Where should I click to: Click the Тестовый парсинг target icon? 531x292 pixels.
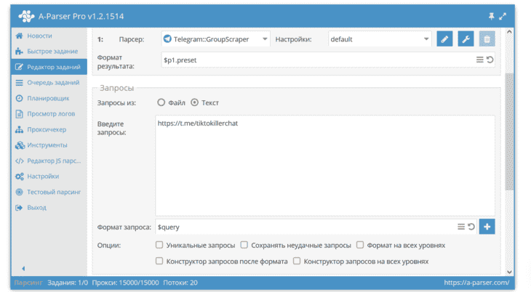(x=20, y=192)
